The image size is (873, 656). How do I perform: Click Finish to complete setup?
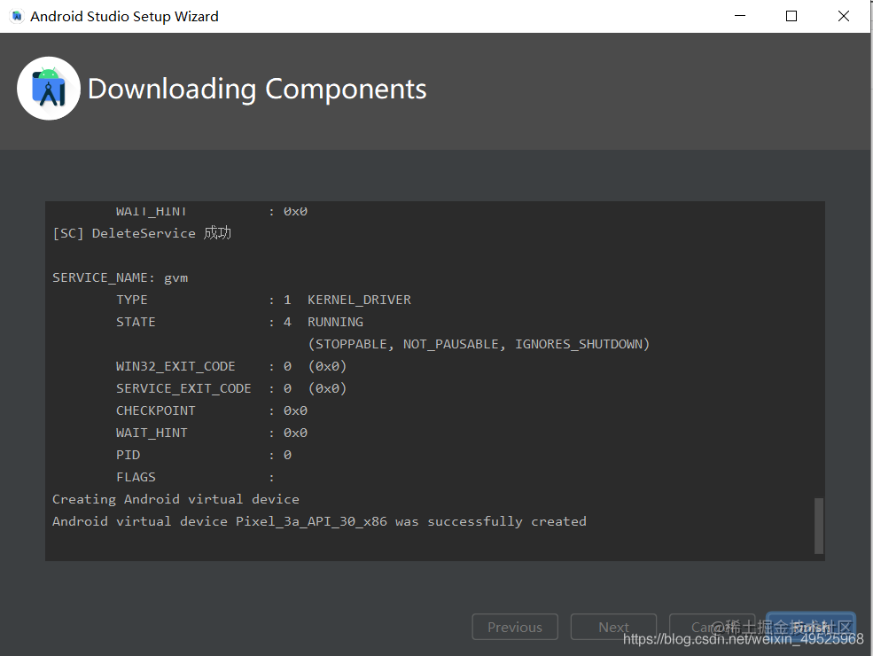(x=811, y=627)
